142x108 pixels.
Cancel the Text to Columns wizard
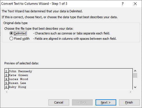(59, 102)
